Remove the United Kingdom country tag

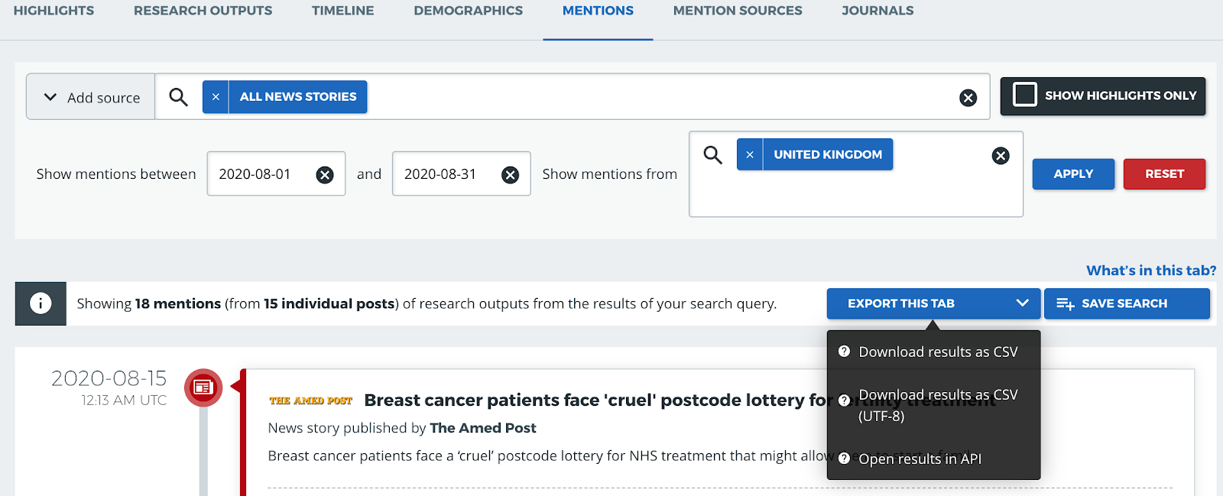pos(750,154)
